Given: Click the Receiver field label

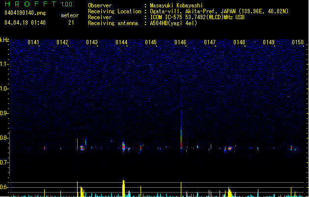Looking at the screenshot, I should 100,17.
